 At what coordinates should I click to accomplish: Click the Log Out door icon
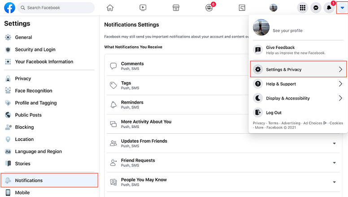point(258,113)
